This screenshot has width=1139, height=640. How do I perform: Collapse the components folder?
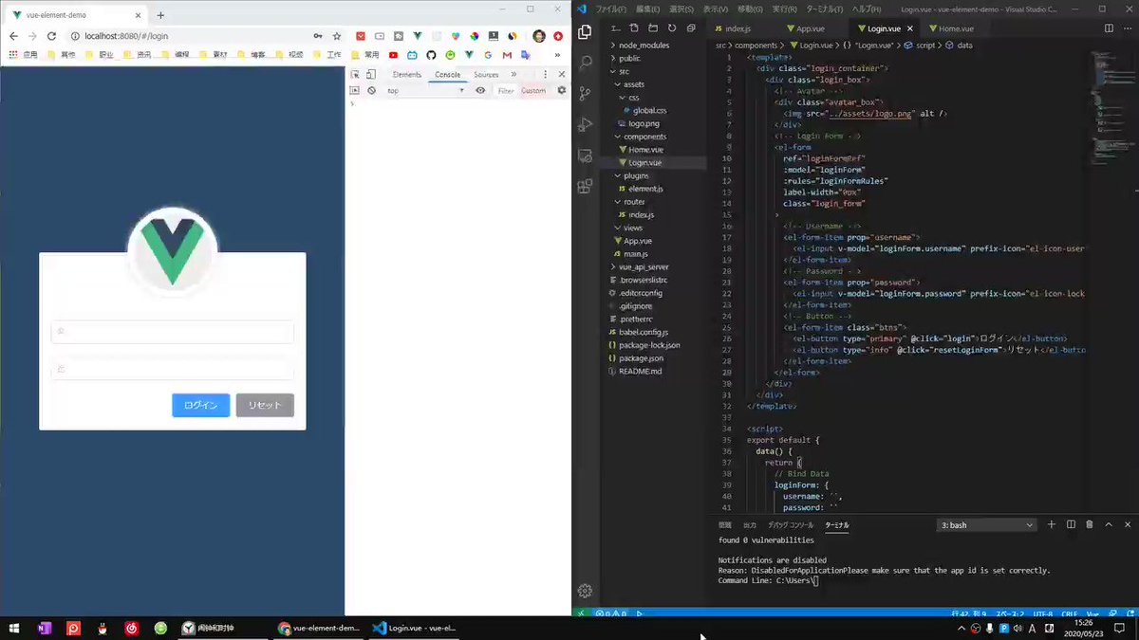coord(644,137)
